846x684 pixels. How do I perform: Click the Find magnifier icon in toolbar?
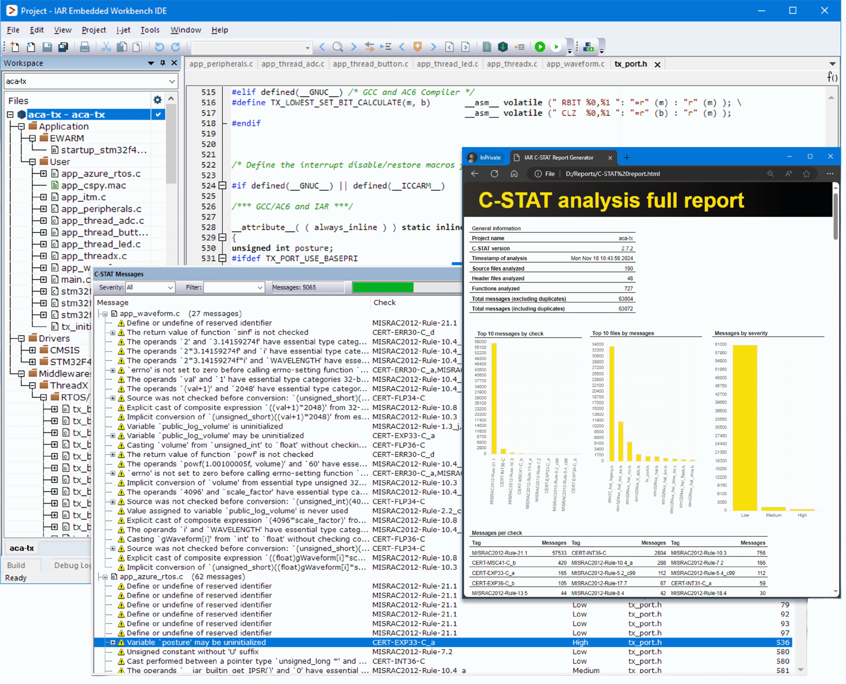pos(337,47)
